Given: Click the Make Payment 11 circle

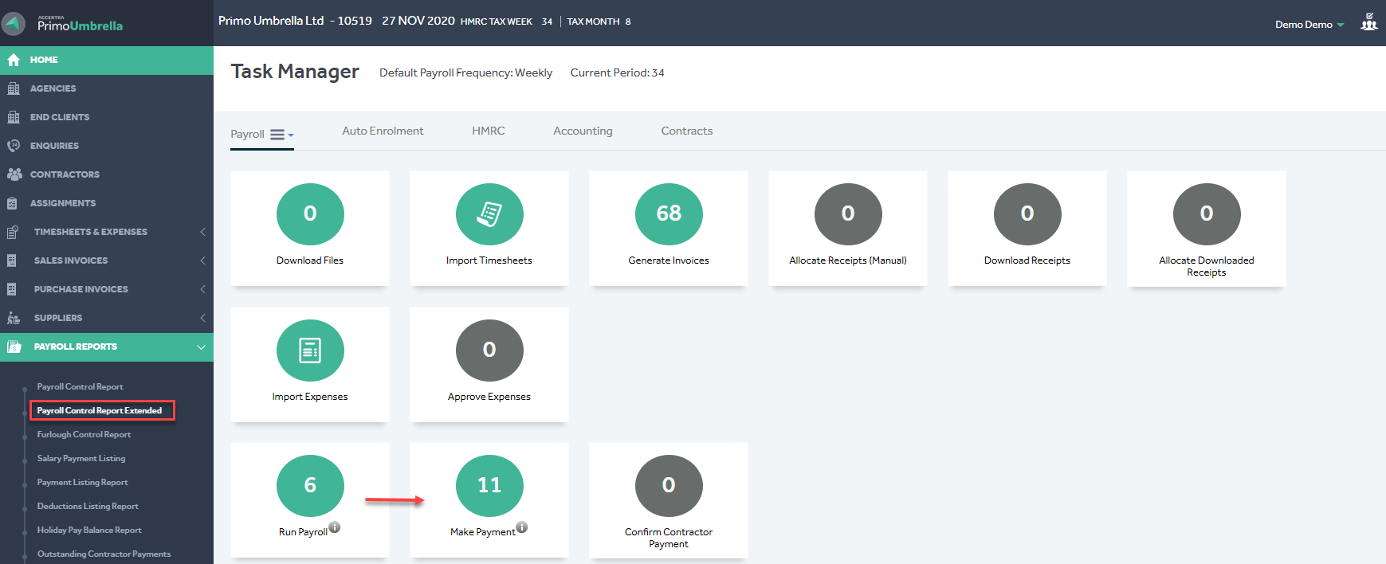Looking at the screenshot, I should 489,486.
